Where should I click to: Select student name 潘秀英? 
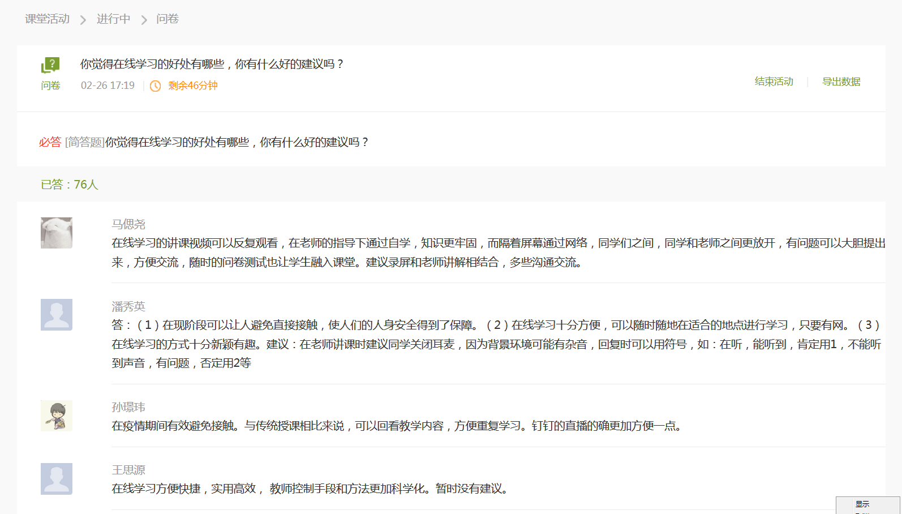click(128, 306)
